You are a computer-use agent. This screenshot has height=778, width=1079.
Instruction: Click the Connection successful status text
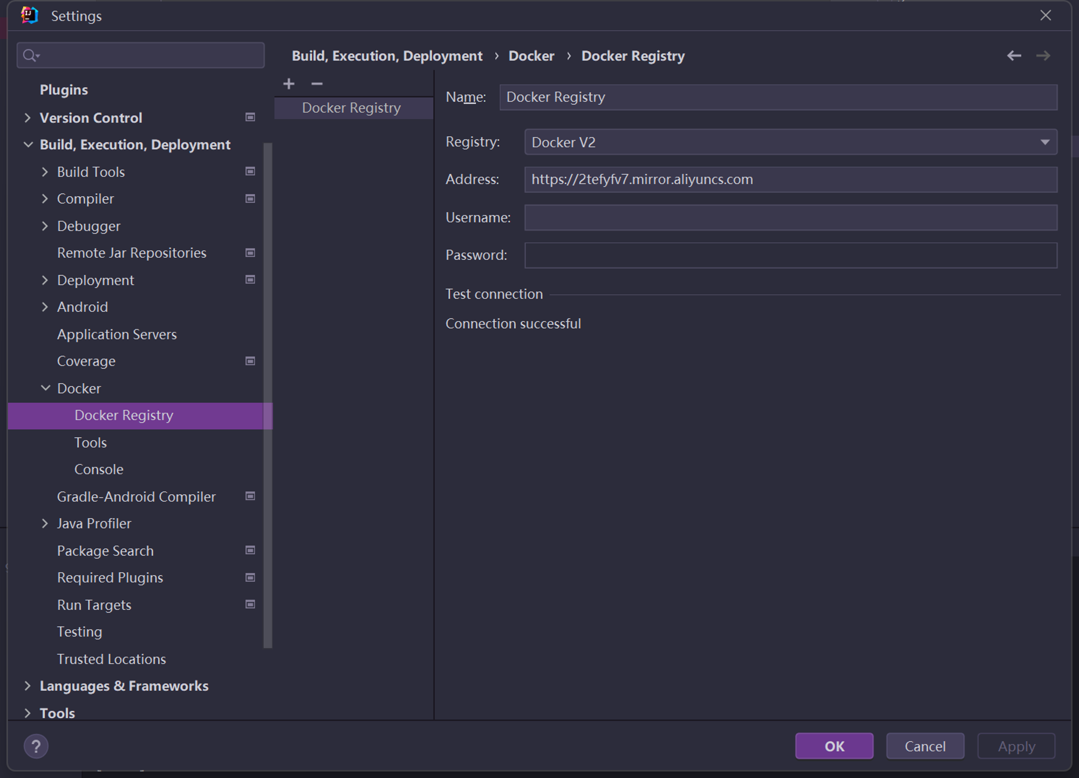click(513, 323)
